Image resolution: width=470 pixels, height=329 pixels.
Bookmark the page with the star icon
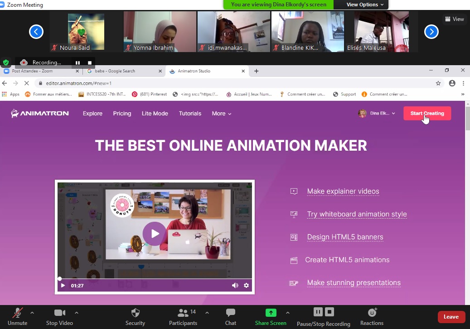(438, 83)
